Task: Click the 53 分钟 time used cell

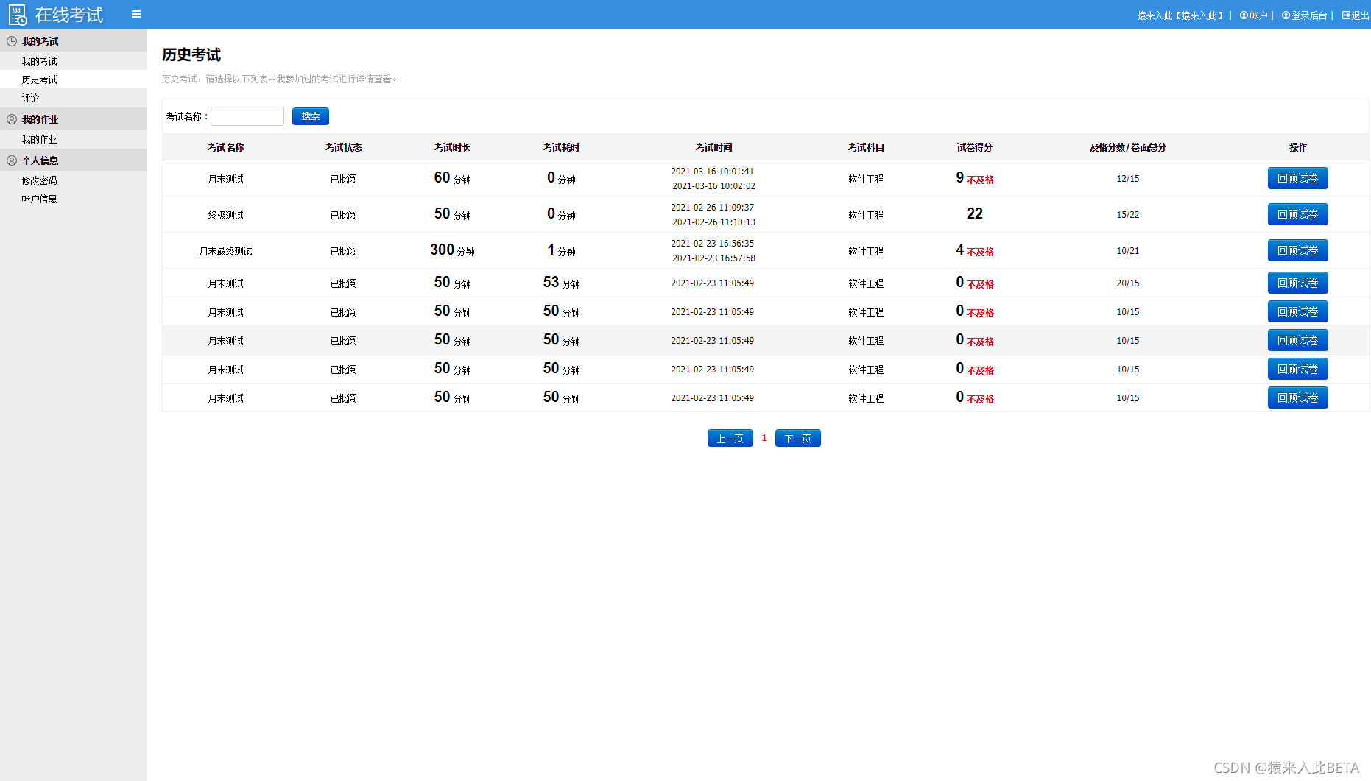Action: tap(562, 283)
